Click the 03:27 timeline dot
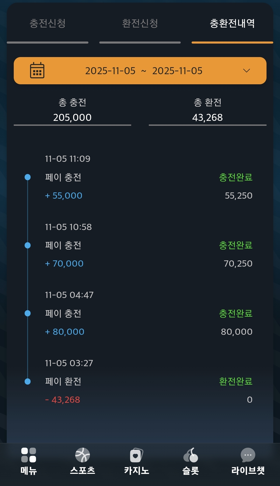This screenshot has height=486, width=280. 27,381
